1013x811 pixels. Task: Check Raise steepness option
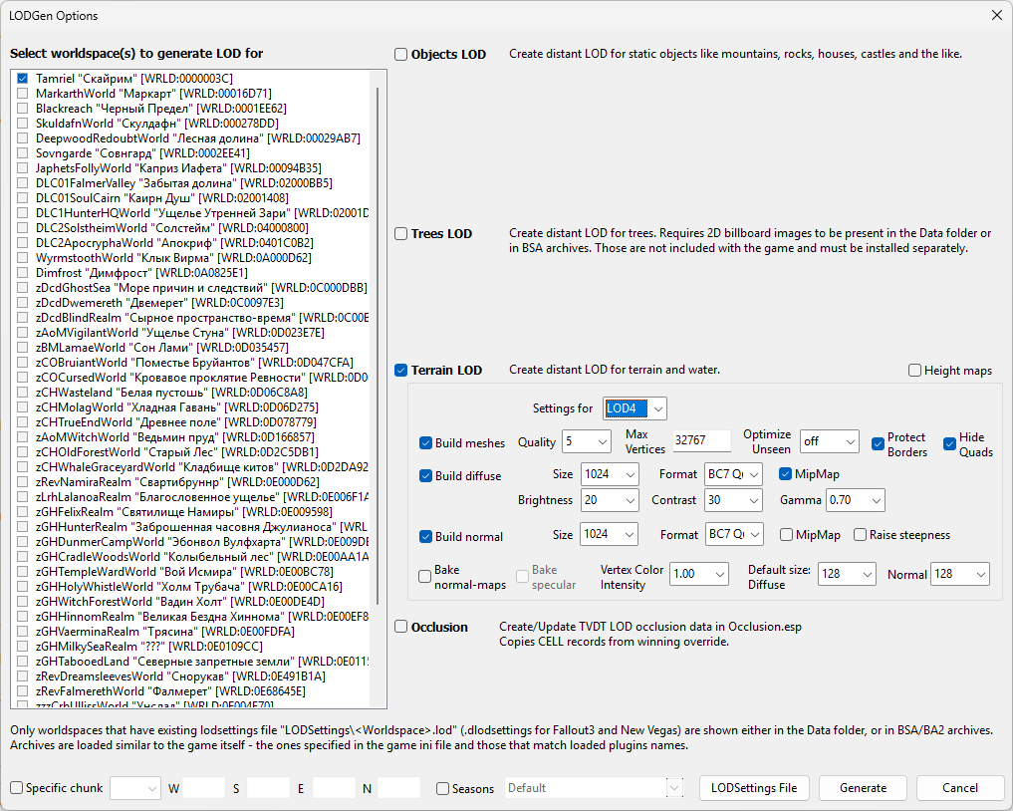[x=860, y=535]
